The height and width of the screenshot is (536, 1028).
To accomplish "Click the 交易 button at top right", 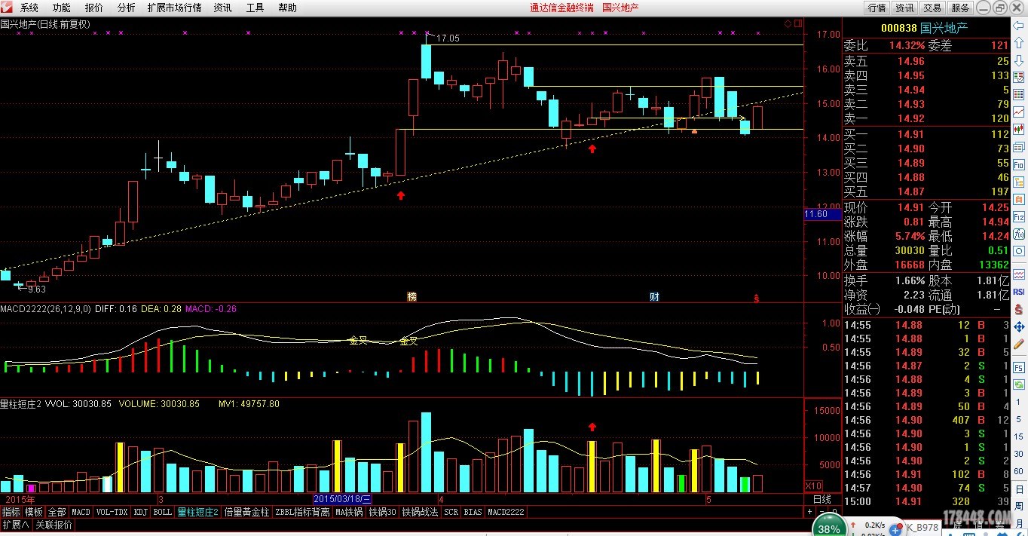I will pos(932,8).
